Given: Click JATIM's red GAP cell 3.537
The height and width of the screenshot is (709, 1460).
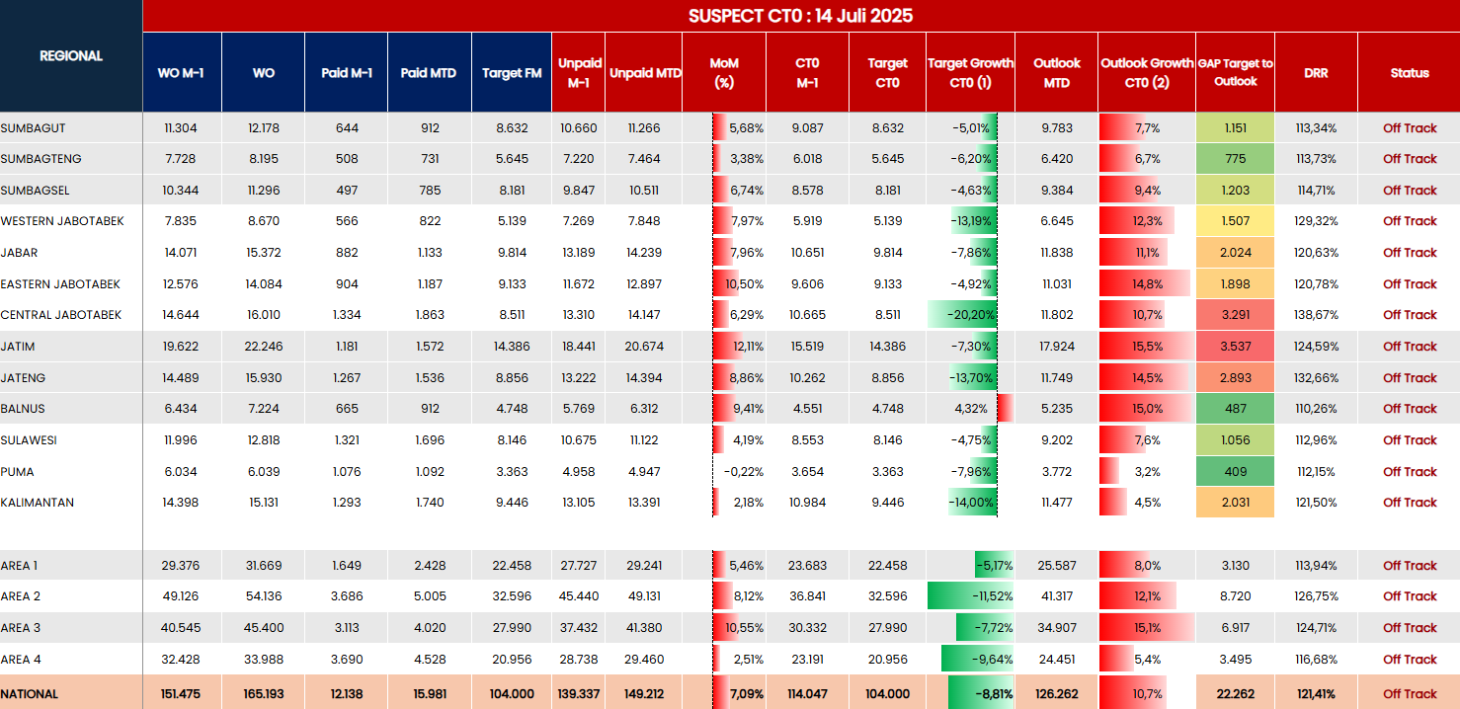Looking at the screenshot, I should [1235, 347].
